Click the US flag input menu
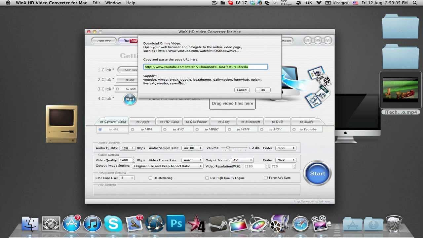423x238 pixels. coord(355,3)
